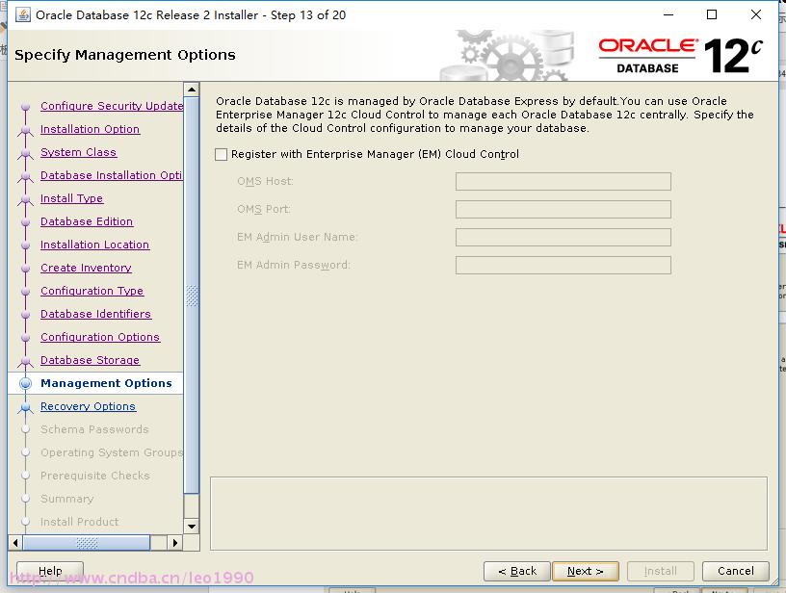Click the horizontal scrollbar thumb of step list
786x593 pixels.
87,543
